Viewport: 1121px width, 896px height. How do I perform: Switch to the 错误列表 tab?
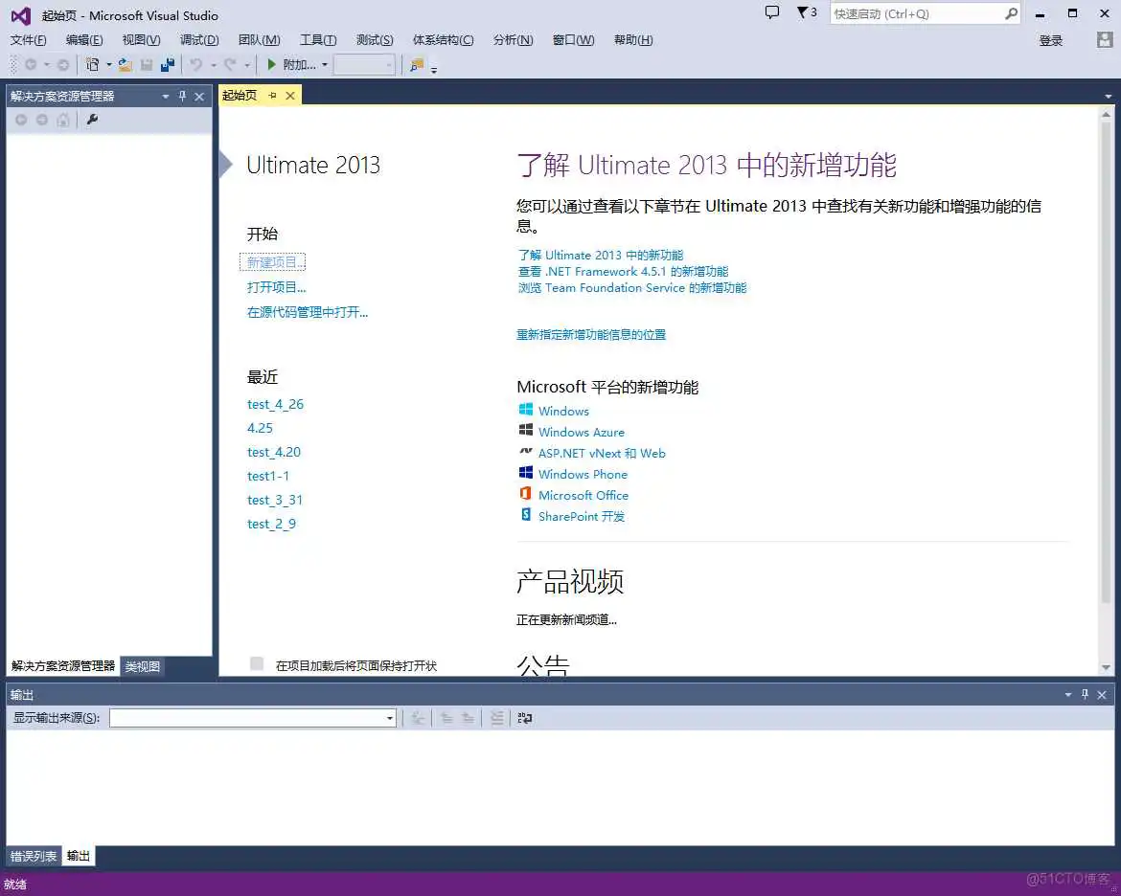coord(33,856)
